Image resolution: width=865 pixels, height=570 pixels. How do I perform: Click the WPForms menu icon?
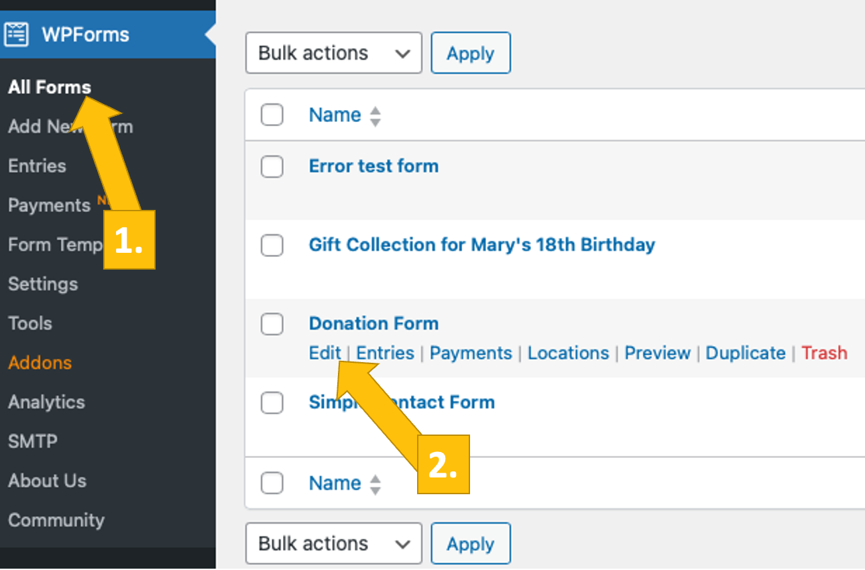click(x=17, y=34)
